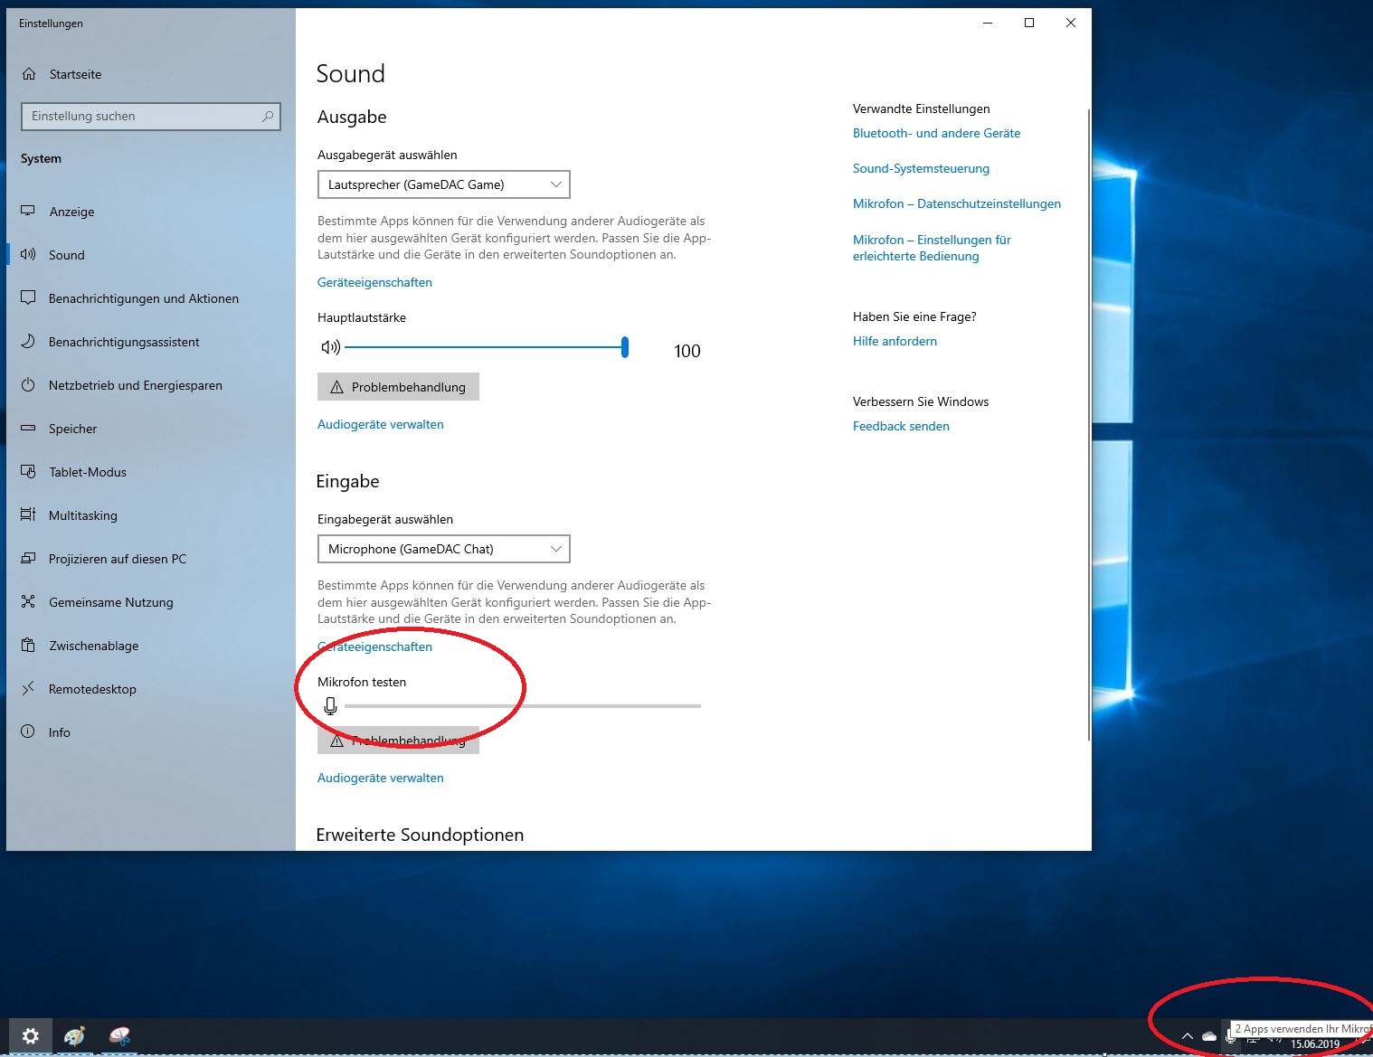Click Feedback senden link
Screen dimensions: 1373x1057
click(x=901, y=426)
